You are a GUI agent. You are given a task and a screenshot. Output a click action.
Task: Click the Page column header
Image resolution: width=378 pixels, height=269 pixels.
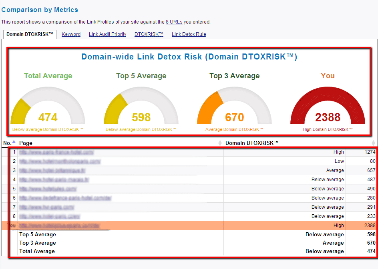coord(26,143)
